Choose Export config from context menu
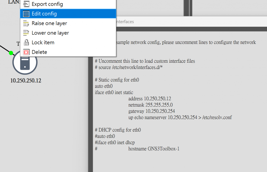Viewport: 267px width, 172px height. pyautogui.click(x=68, y=4)
